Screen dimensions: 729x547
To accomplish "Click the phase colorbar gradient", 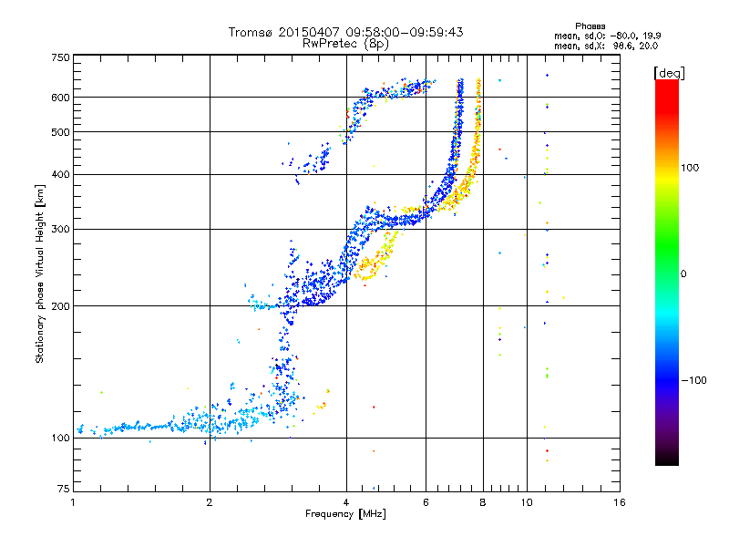I will [x=667, y=272].
